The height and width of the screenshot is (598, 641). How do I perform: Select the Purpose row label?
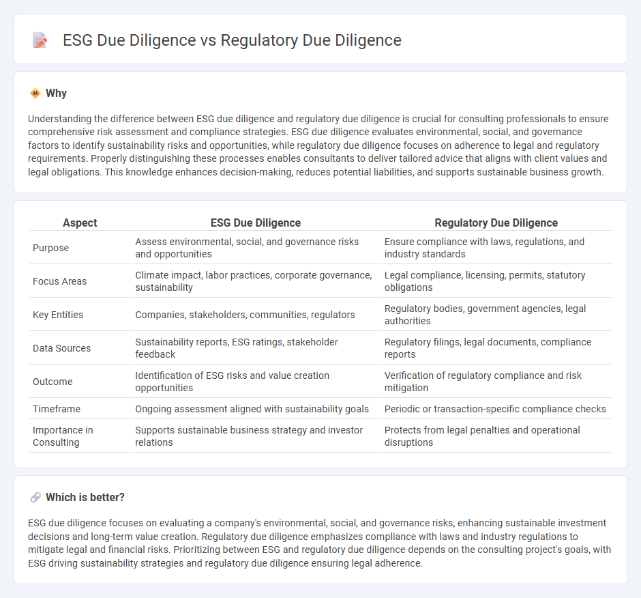[50, 248]
